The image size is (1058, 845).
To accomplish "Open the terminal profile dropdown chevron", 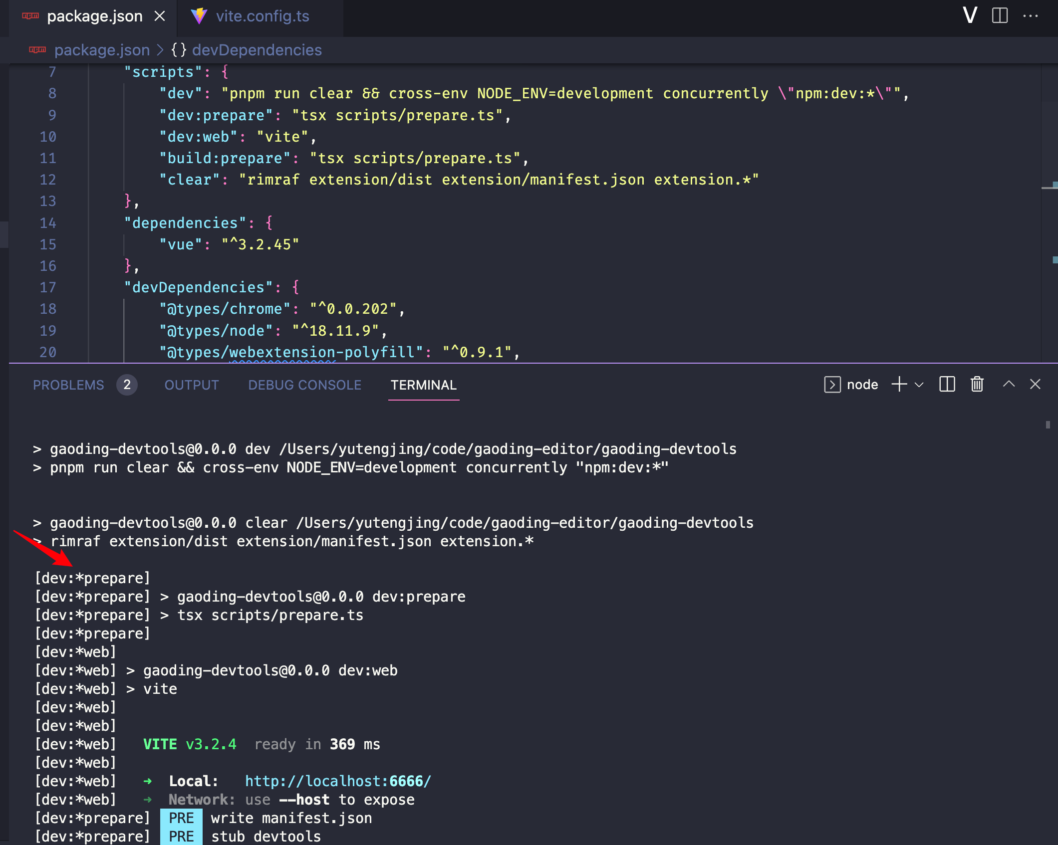I will pyautogui.click(x=918, y=385).
